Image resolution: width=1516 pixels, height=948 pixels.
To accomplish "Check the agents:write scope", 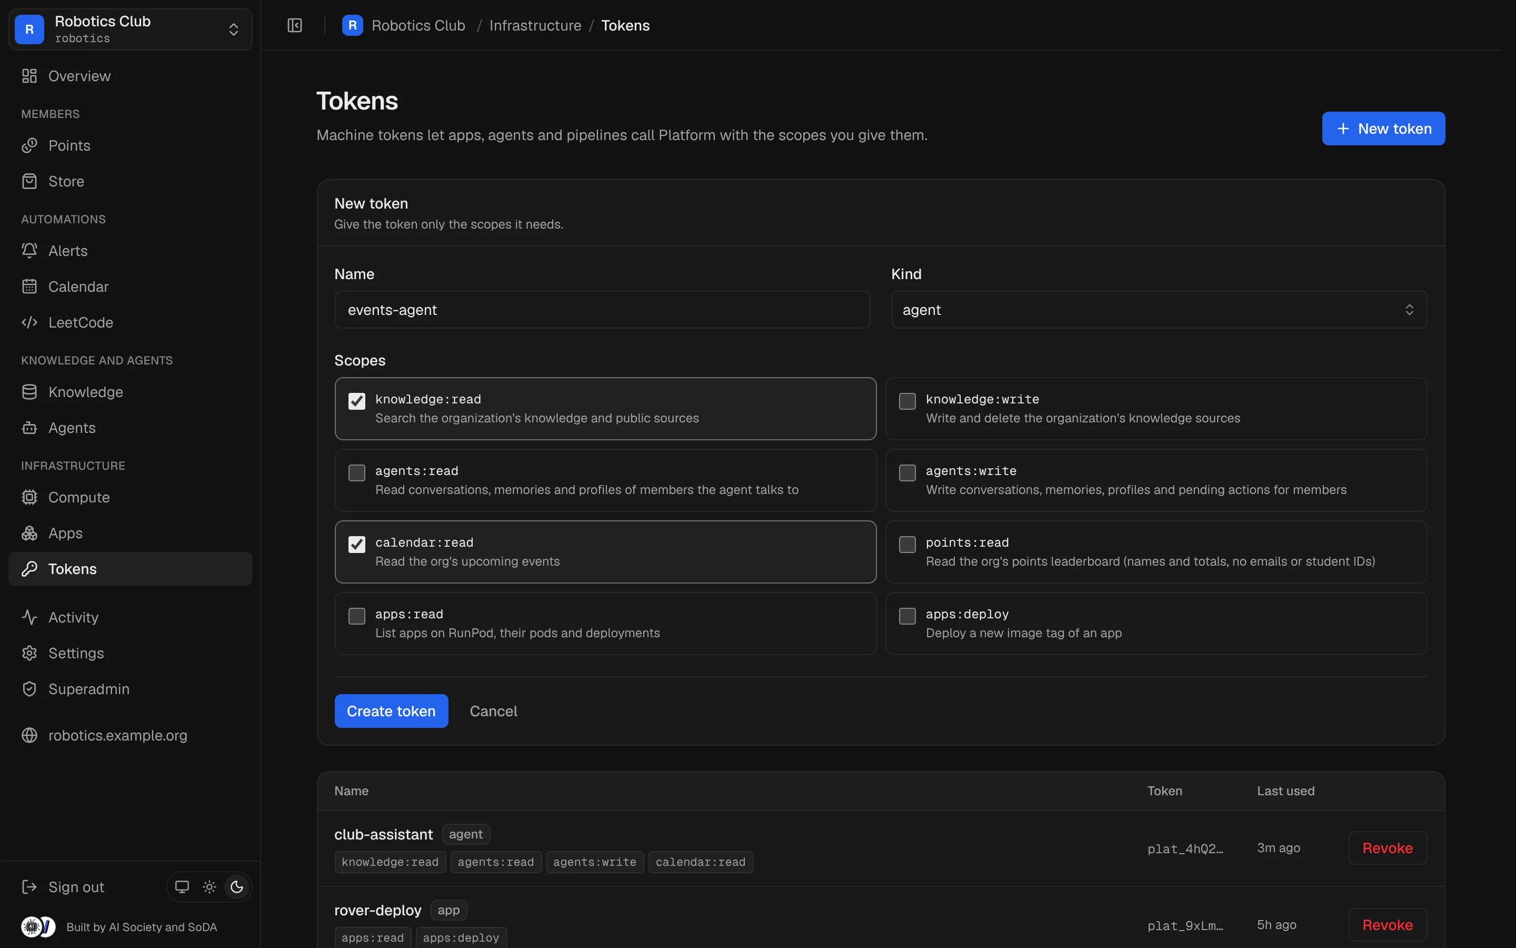I will 907,472.
